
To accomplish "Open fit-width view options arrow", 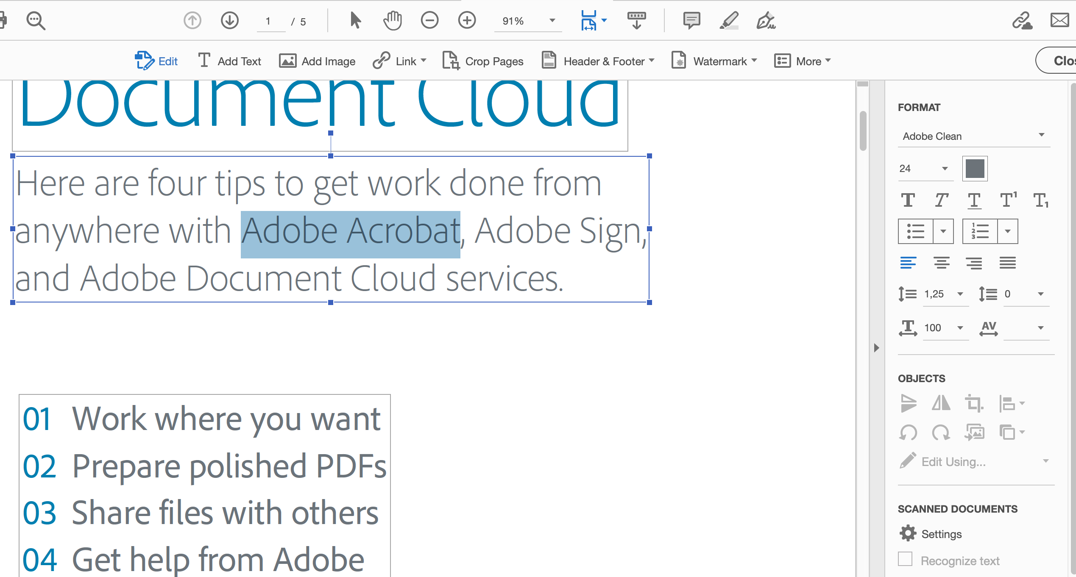I will coord(604,20).
